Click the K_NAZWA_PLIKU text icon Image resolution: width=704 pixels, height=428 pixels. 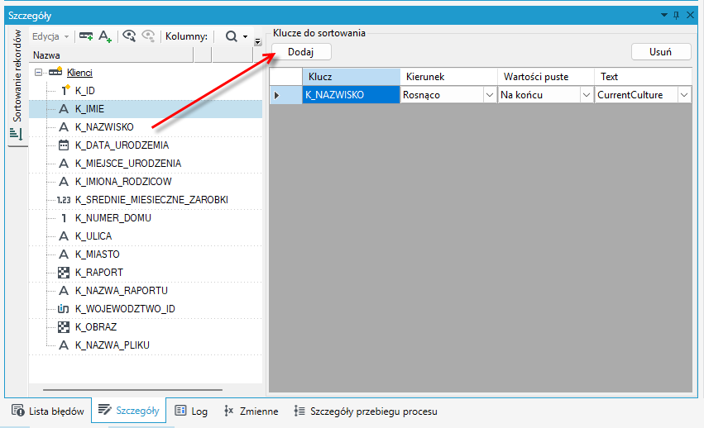click(x=64, y=345)
